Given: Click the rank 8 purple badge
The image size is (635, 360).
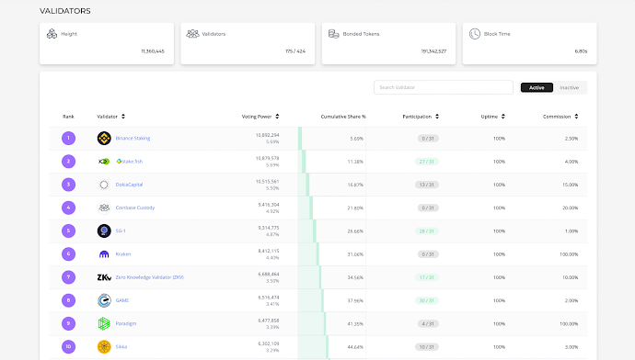Looking at the screenshot, I should (x=68, y=300).
